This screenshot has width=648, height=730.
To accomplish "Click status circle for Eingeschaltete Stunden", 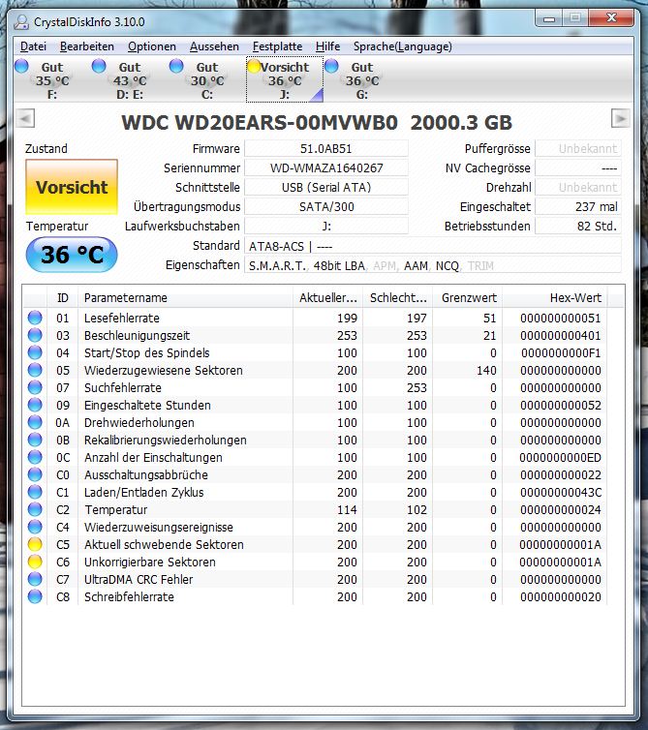I will point(35,405).
